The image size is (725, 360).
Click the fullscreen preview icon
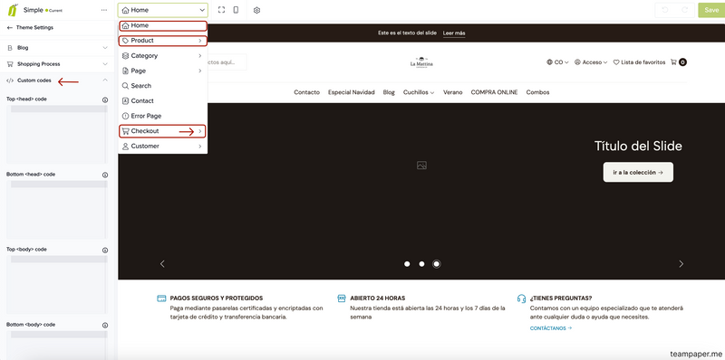[221, 10]
